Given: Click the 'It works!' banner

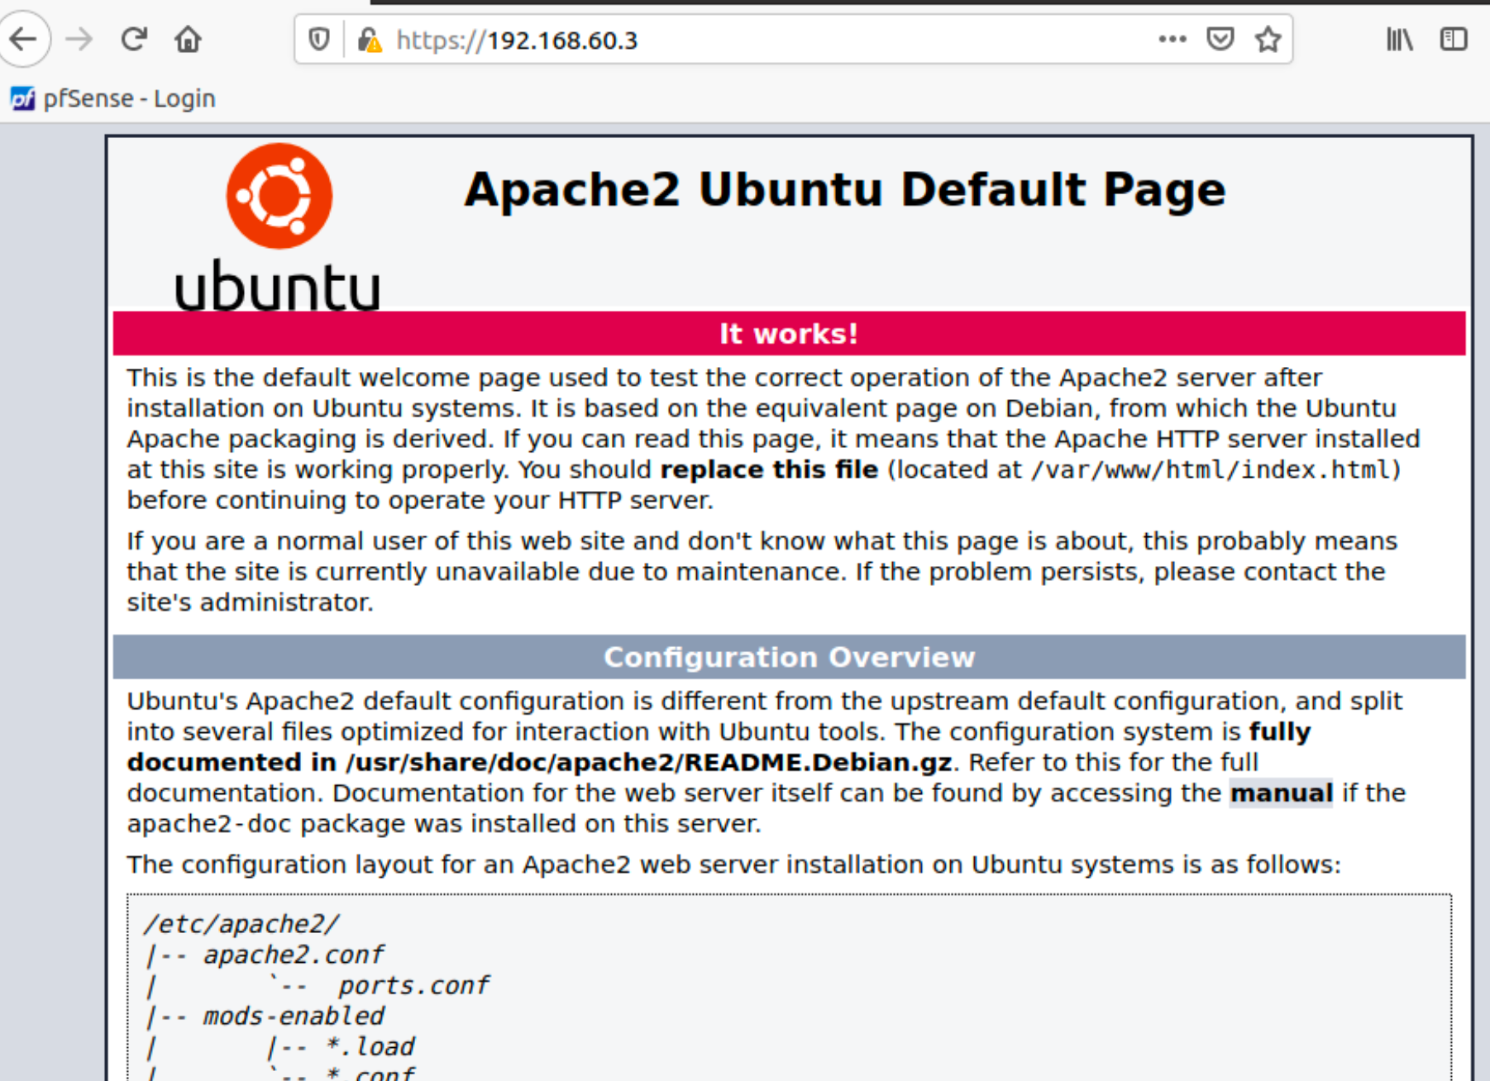Looking at the screenshot, I should pyautogui.click(x=789, y=333).
